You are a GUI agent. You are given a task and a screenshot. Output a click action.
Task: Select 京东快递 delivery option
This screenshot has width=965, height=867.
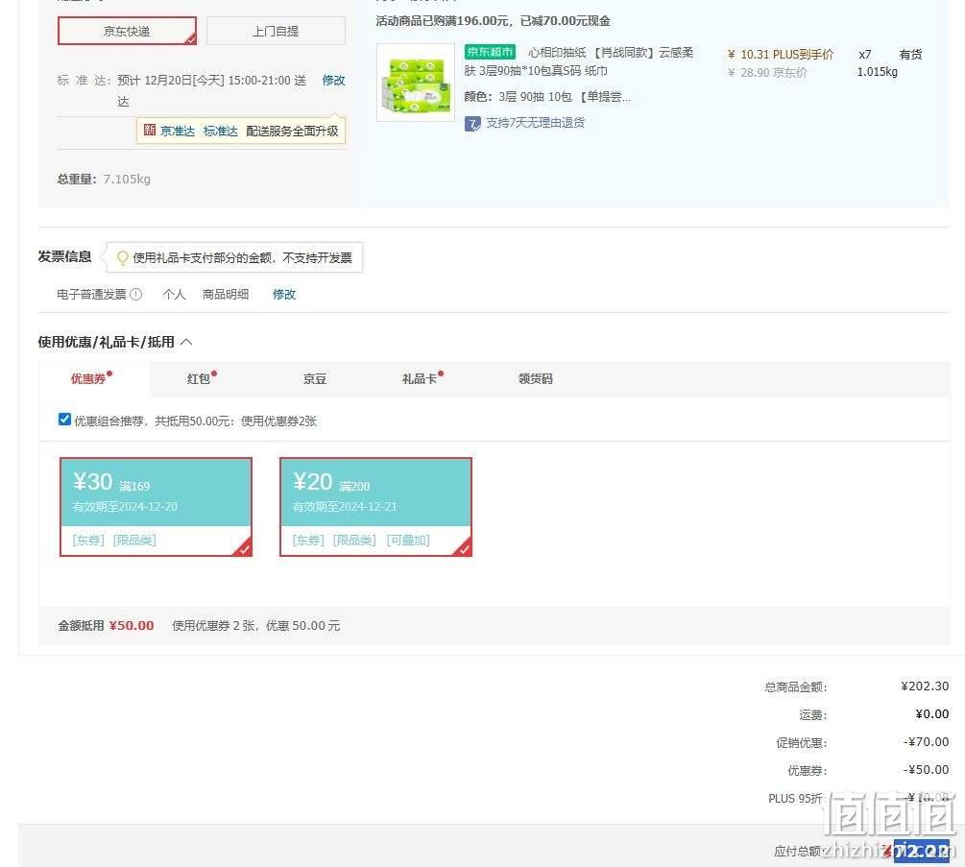[x=127, y=31]
